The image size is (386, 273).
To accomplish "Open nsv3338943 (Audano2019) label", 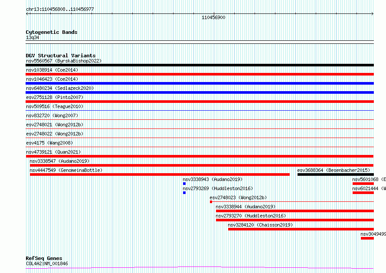I will point(213,179).
